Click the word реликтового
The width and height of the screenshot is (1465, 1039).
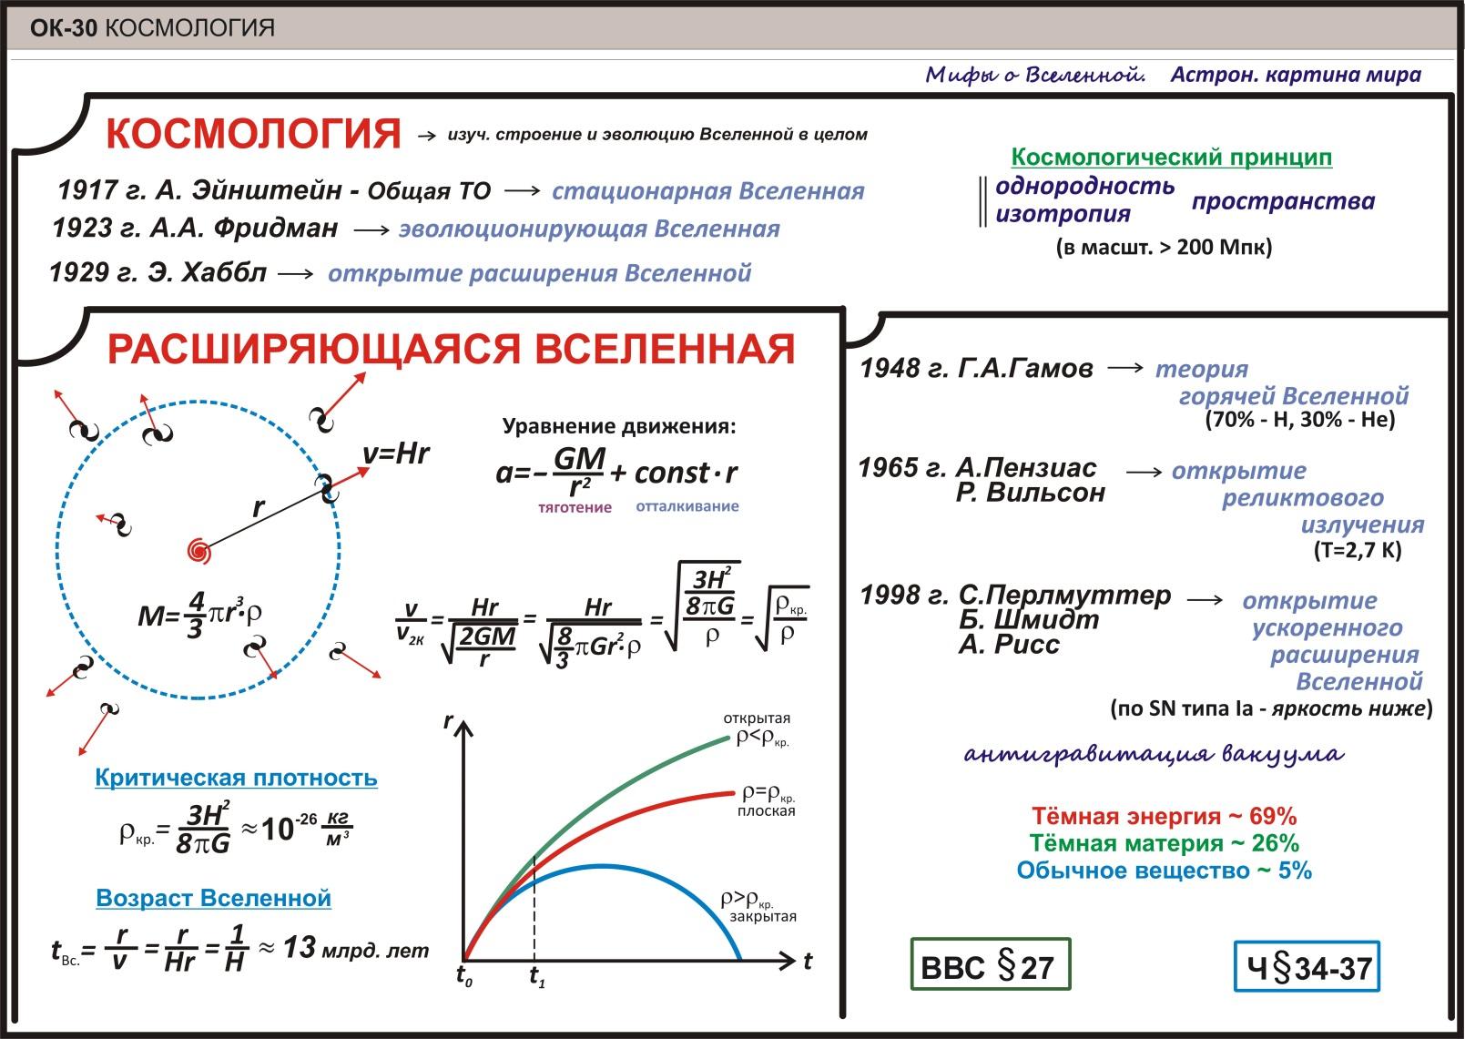click(1303, 498)
